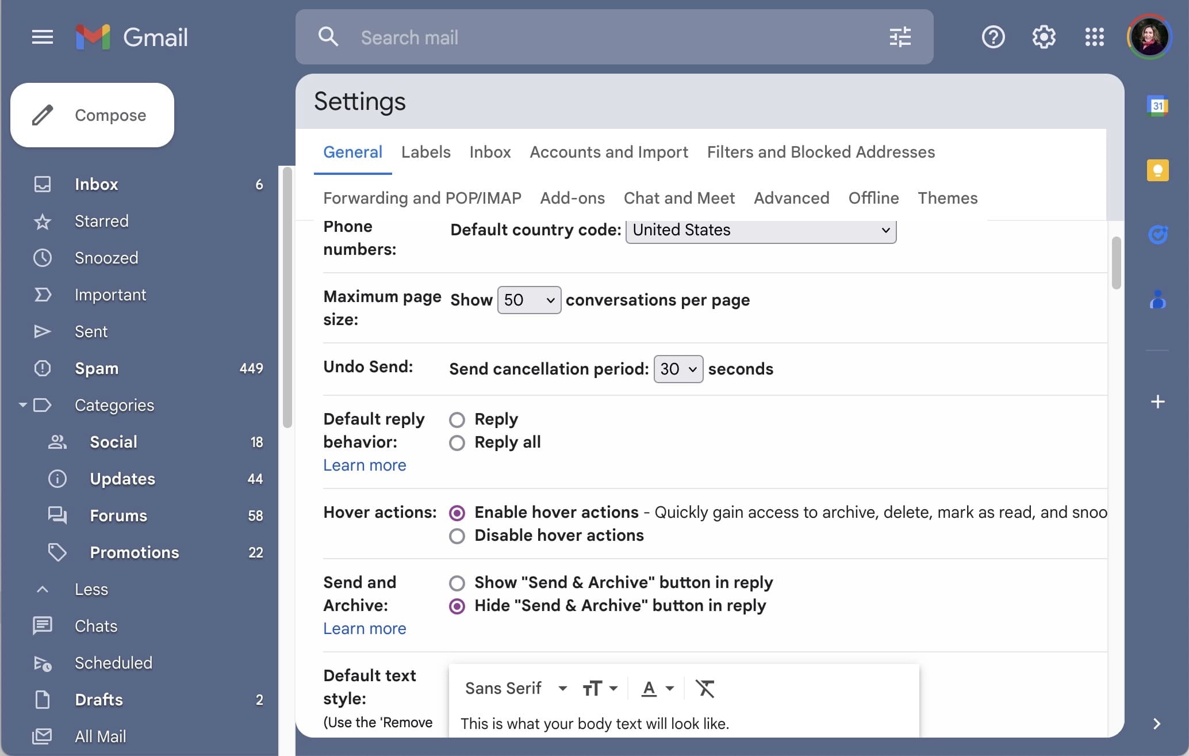Open the Chats folder
The image size is (1189, 756).
pos(96,626)
